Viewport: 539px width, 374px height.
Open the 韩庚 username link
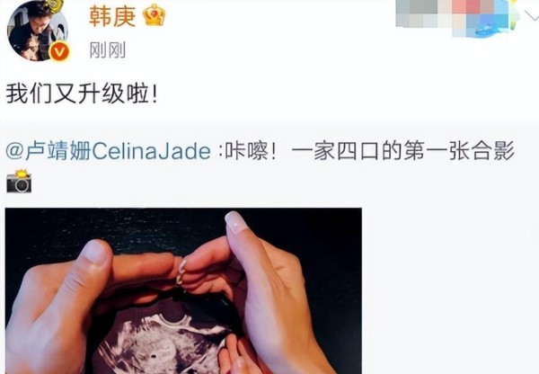click(x=112, y=16)
